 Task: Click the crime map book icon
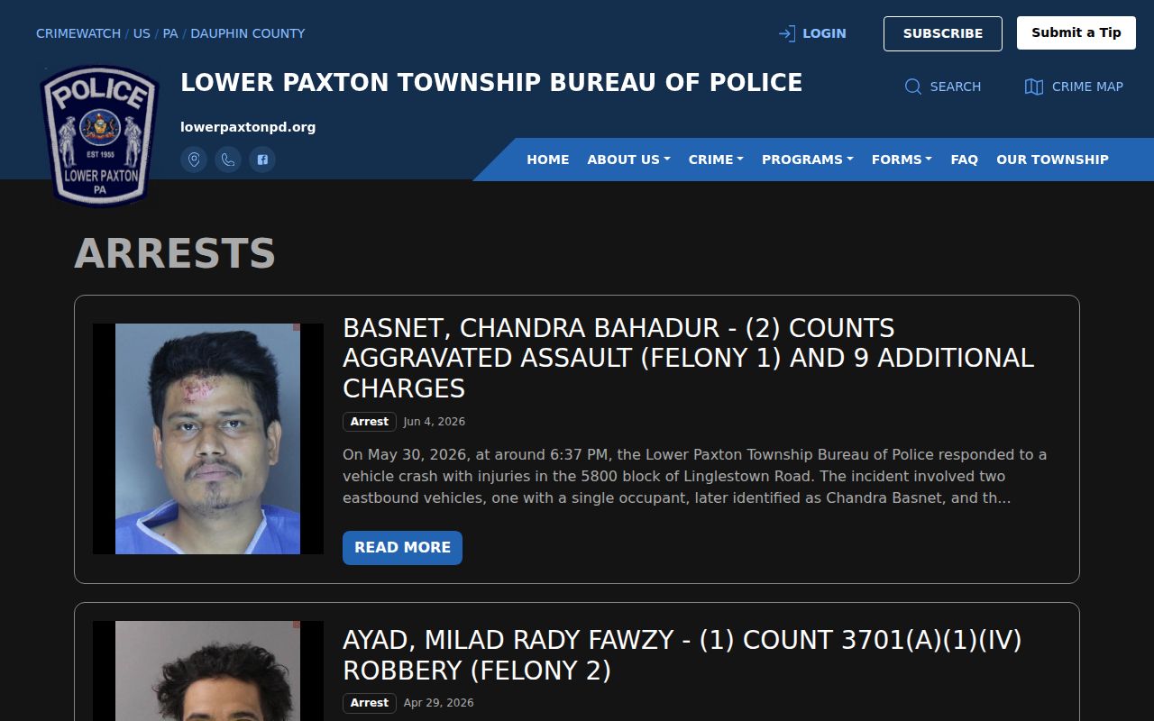pos(1034,87)
